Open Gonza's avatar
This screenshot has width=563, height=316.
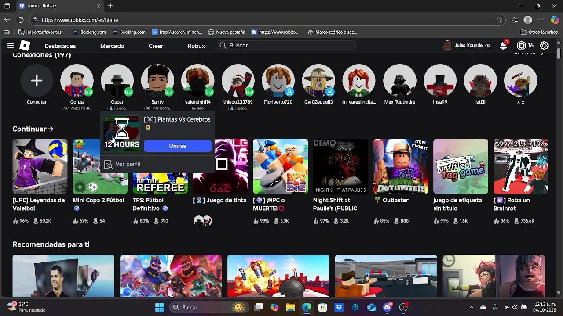[77, 80]
